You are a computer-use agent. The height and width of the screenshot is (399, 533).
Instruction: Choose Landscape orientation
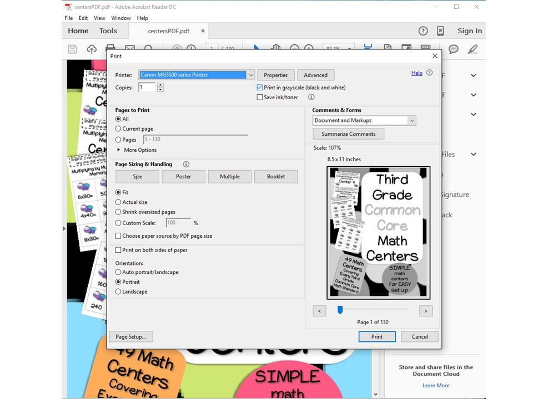pyautogui.click(x=118, y=291)
